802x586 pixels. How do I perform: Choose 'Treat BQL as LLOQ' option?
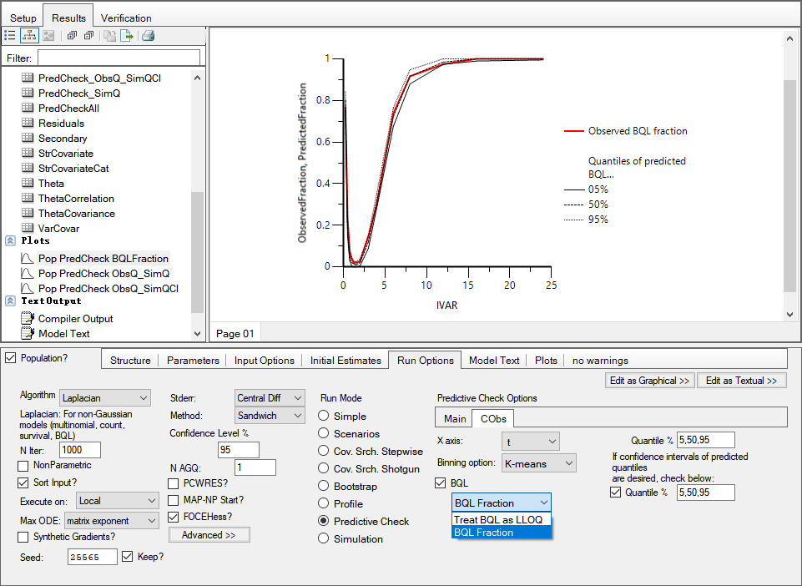pos(498,519)
